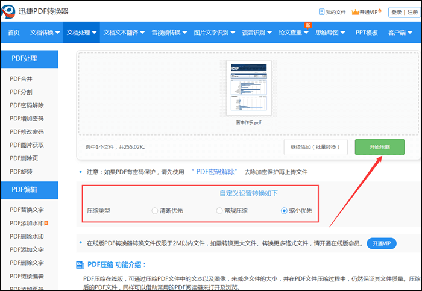
Task: Open the "PDF密码解除" link in notice
Action: pyautogui.click(x=214, y=172)
